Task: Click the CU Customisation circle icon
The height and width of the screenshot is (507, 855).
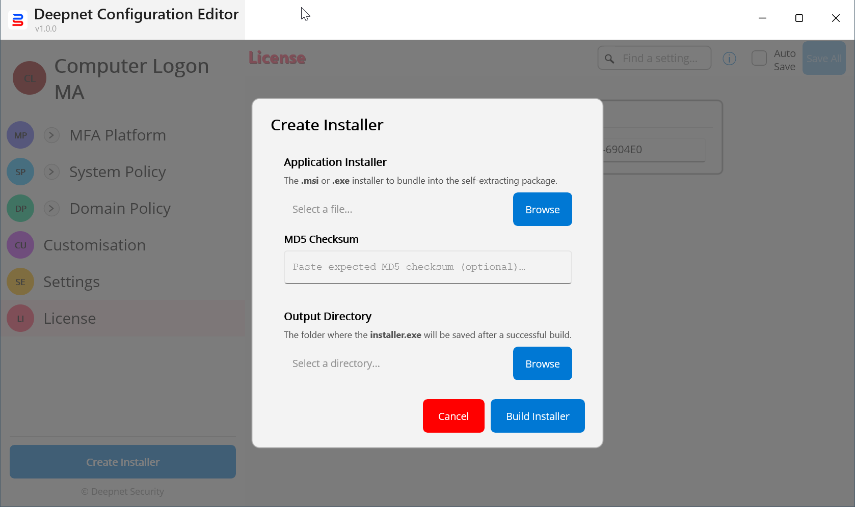Action: pyautogui.click(x=20, y=245)
